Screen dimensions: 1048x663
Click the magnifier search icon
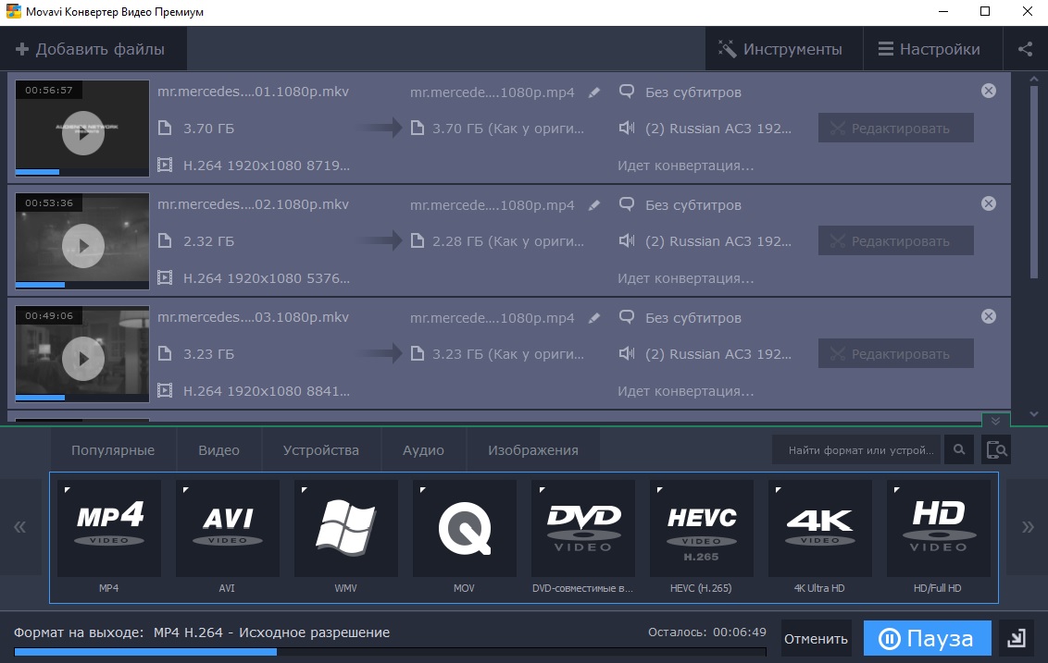click(959, 450)
